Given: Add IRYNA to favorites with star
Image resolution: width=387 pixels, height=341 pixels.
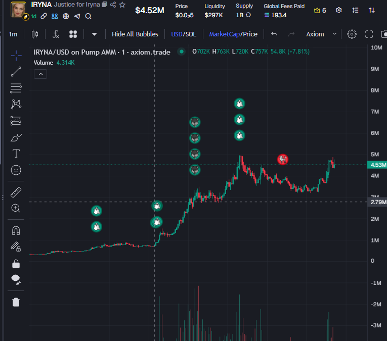Looking at the screenshot, I should click(122, 5).
